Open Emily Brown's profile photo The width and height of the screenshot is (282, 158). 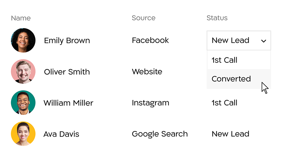[23, 40]
